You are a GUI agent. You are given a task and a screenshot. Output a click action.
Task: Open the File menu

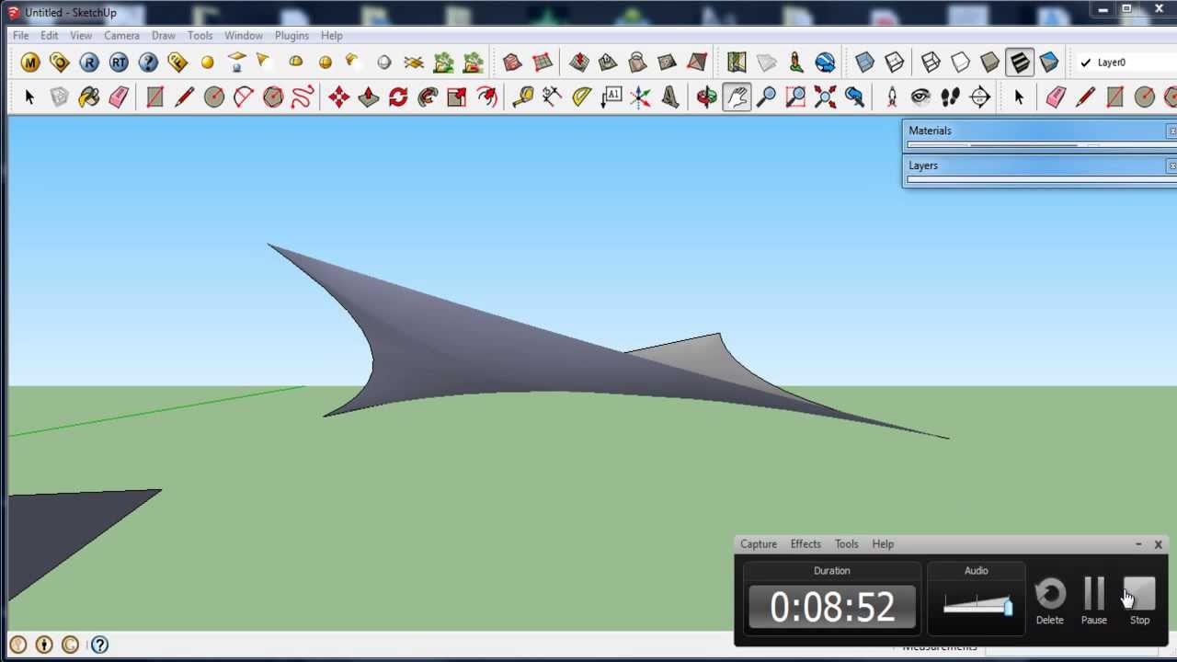click(20, 35)
